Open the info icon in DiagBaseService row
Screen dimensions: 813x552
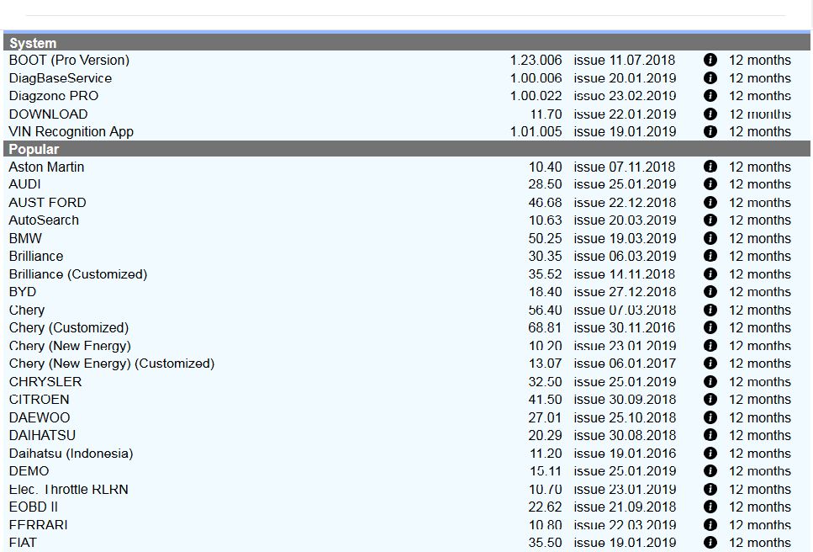710,77
